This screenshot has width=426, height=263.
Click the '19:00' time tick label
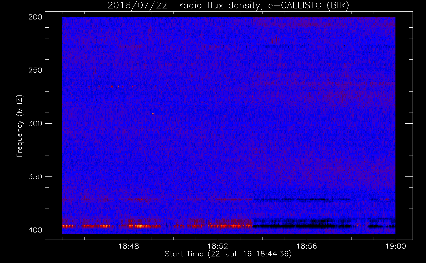396,246
